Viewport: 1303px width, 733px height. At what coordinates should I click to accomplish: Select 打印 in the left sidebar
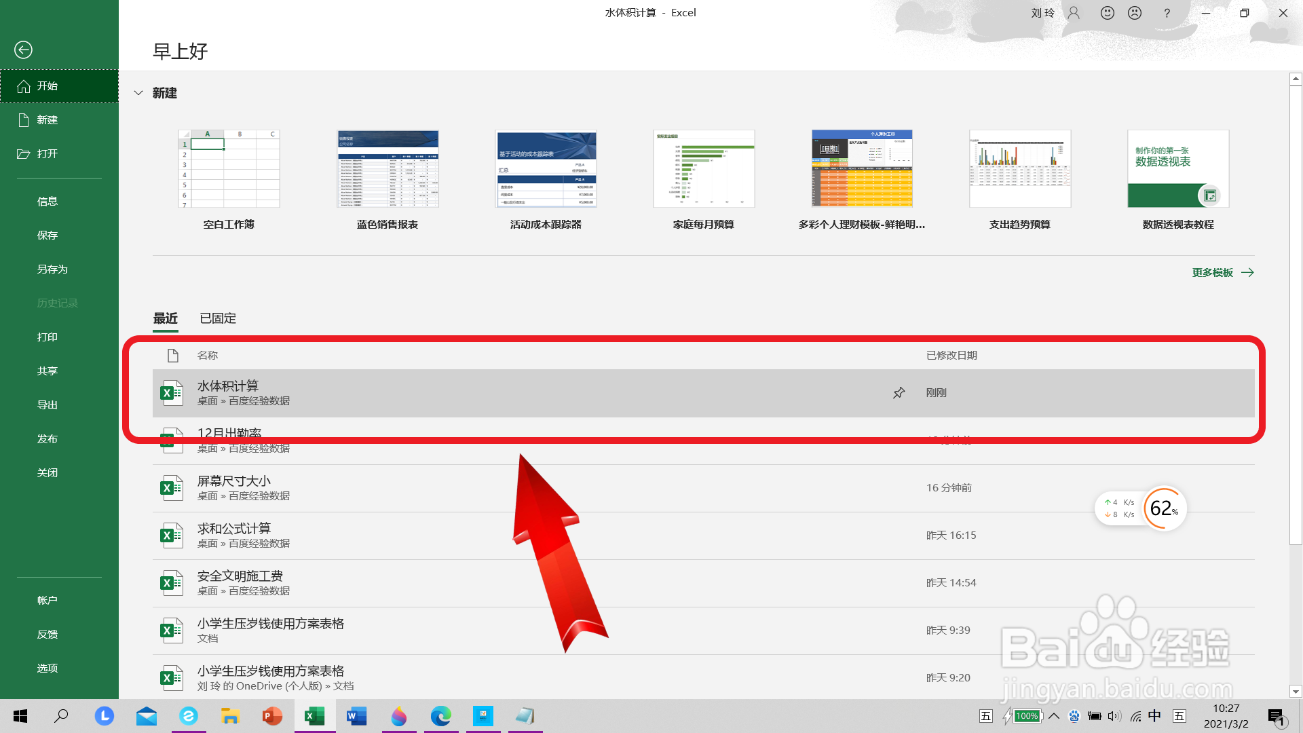pyautogui.click(x=47, y=337)
